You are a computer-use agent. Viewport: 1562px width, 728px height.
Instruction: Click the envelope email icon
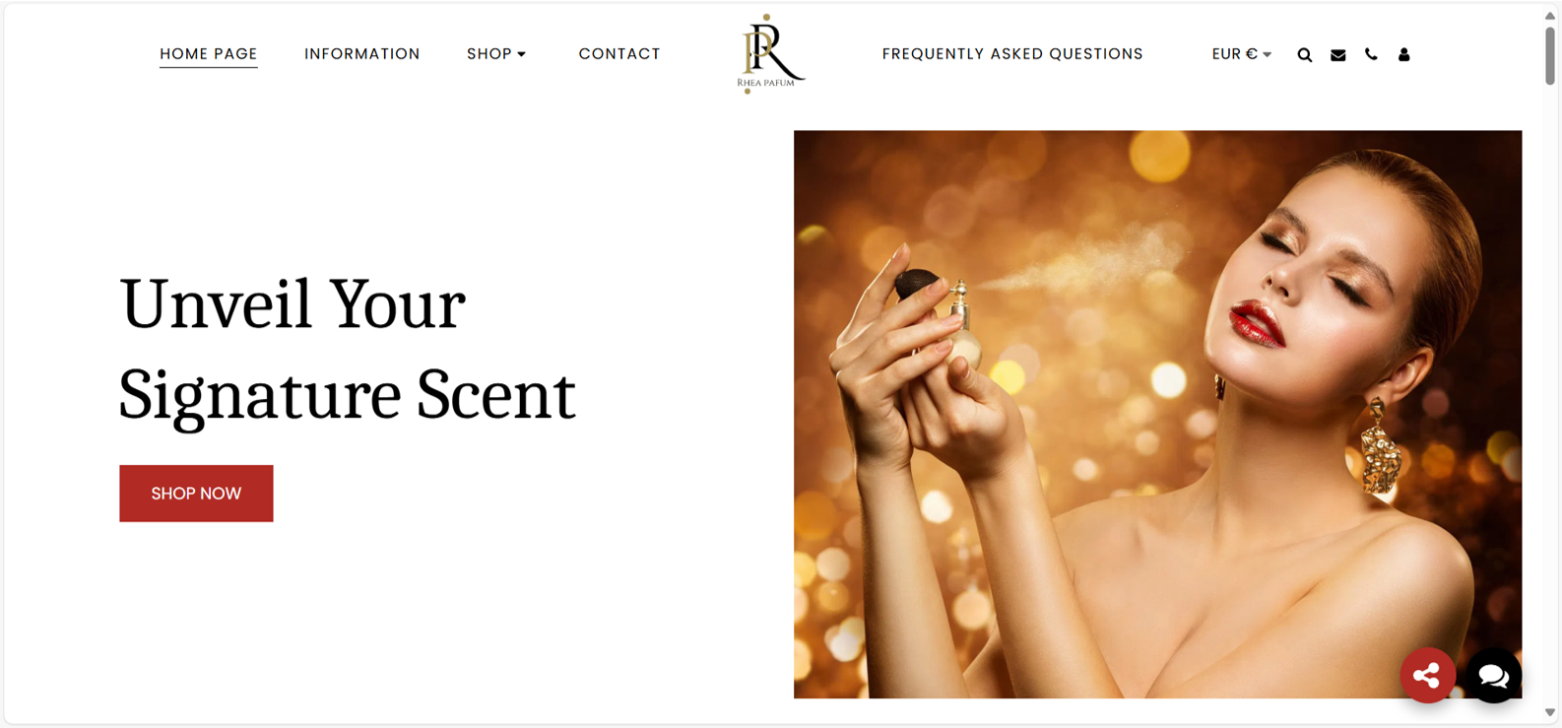(x=1337, y=55)
